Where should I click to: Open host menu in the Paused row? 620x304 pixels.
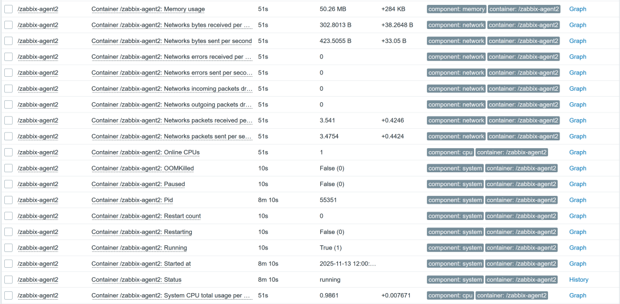(x=38, y=184)
